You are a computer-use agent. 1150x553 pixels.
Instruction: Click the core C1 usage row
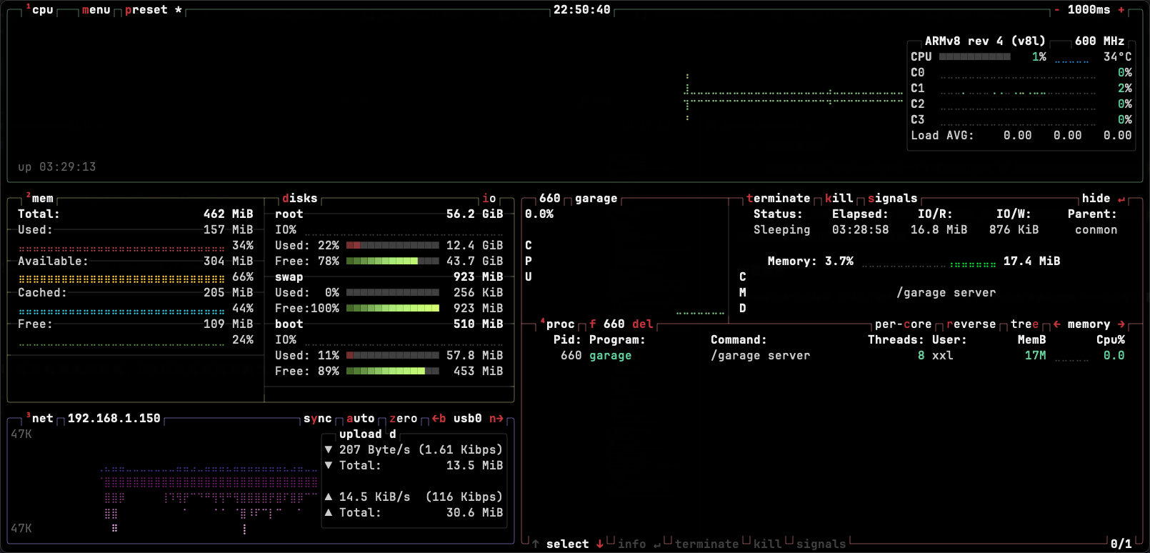[1021, 89]
